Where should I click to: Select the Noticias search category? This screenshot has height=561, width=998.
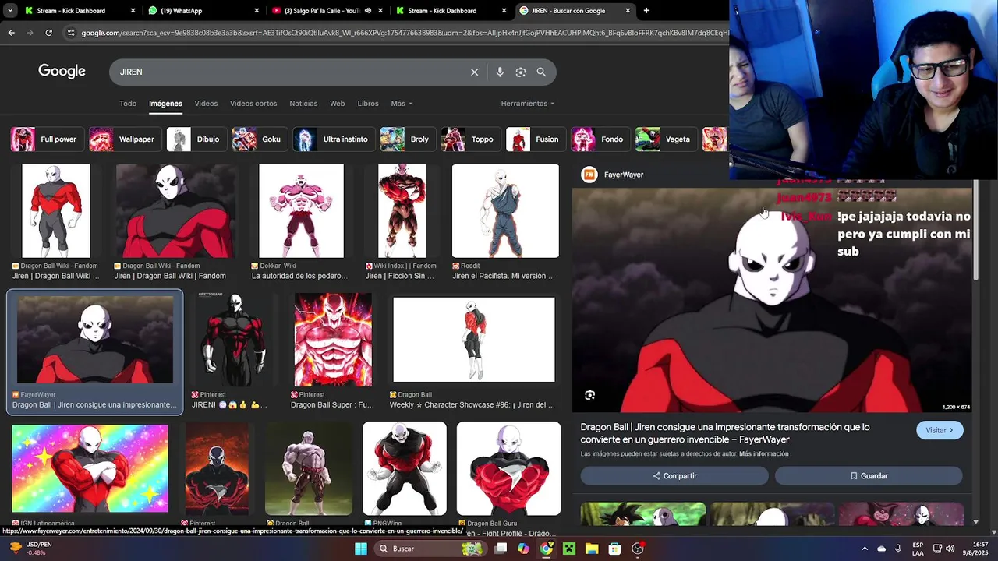[x=303, y=104]
